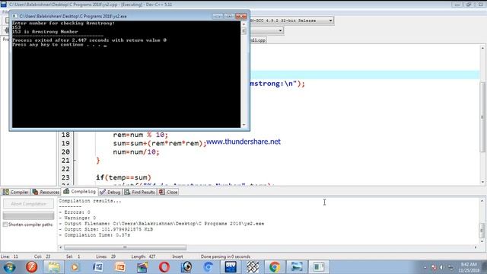The height and width of the screenshot is (274, 487).
Task: Switch to the Compiler bottom tab
Action: pyautogui.click(x=15, y=192)
